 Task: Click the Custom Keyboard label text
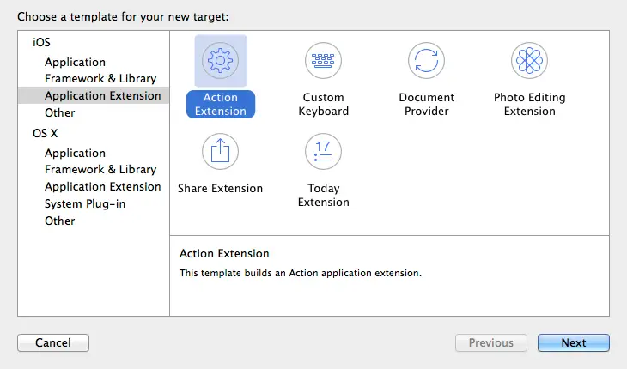point(324,104)
